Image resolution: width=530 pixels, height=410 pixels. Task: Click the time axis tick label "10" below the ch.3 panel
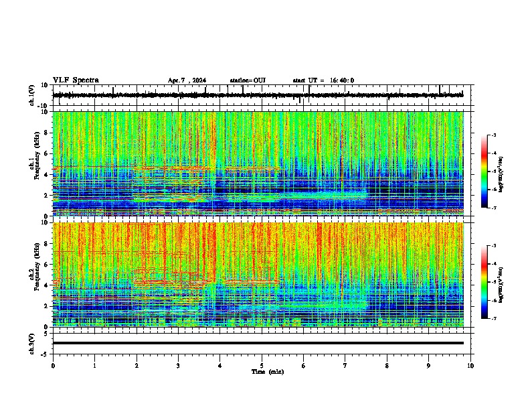[470, 365]
